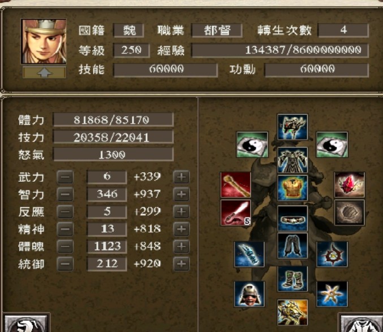Click the golden dragon mount icon

point(292,312)
